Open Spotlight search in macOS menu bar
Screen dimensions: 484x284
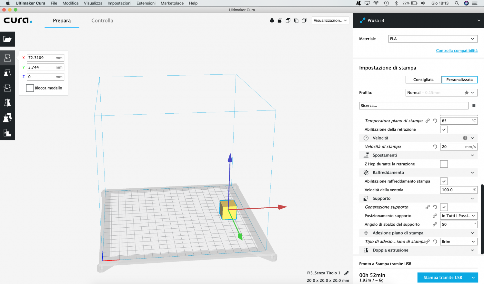(x=457, y=3)
